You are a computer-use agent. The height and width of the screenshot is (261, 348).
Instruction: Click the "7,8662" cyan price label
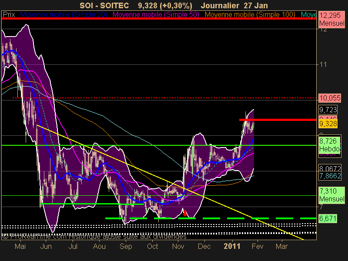tap(330, 176)
